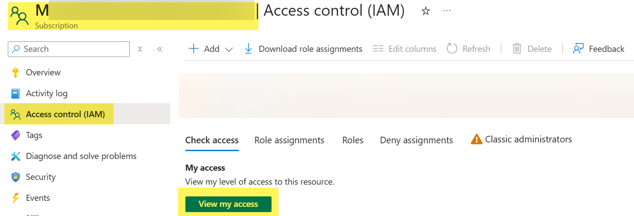Viewport: 634px width, 216px height.
Task: Click the plus icon next to Add
Action: point(193,49)
